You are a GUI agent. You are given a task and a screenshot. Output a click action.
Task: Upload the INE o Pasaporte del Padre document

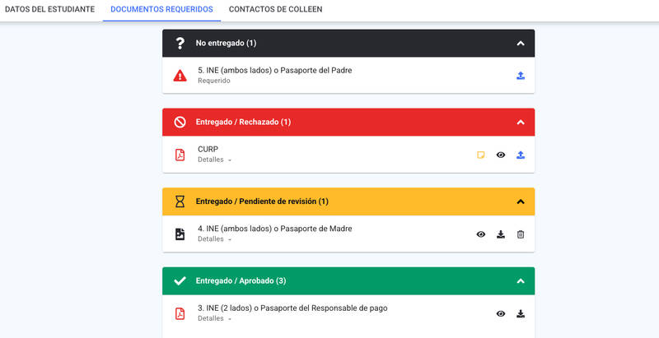click(521, 76)
